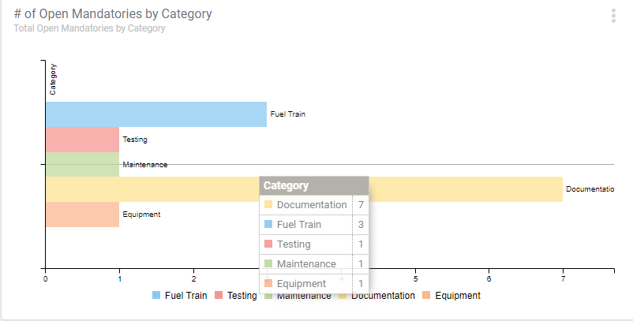Click the Equipment legend color swatch
633x321 pixels.
(426, 296)
